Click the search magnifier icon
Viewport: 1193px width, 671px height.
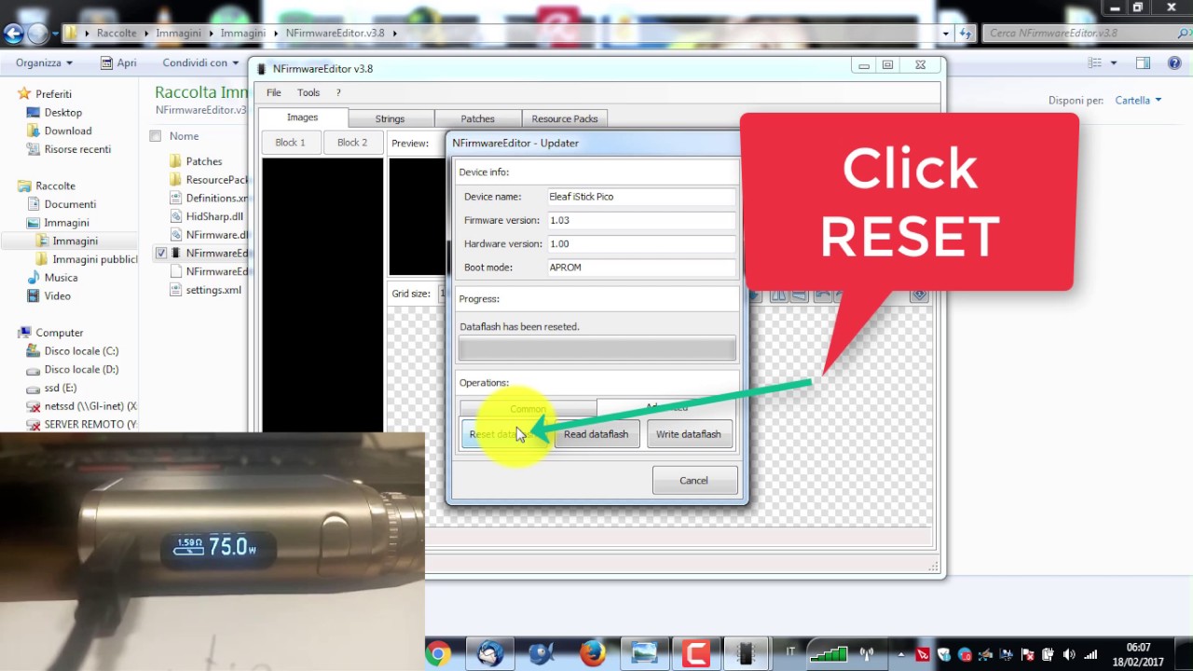(1184, 34)
